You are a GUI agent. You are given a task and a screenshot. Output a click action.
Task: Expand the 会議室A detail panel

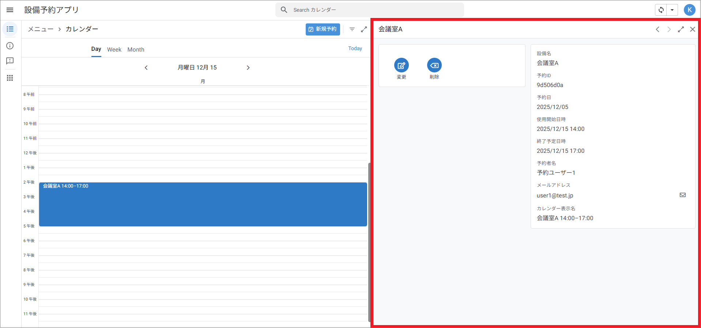tap(681, 29)
